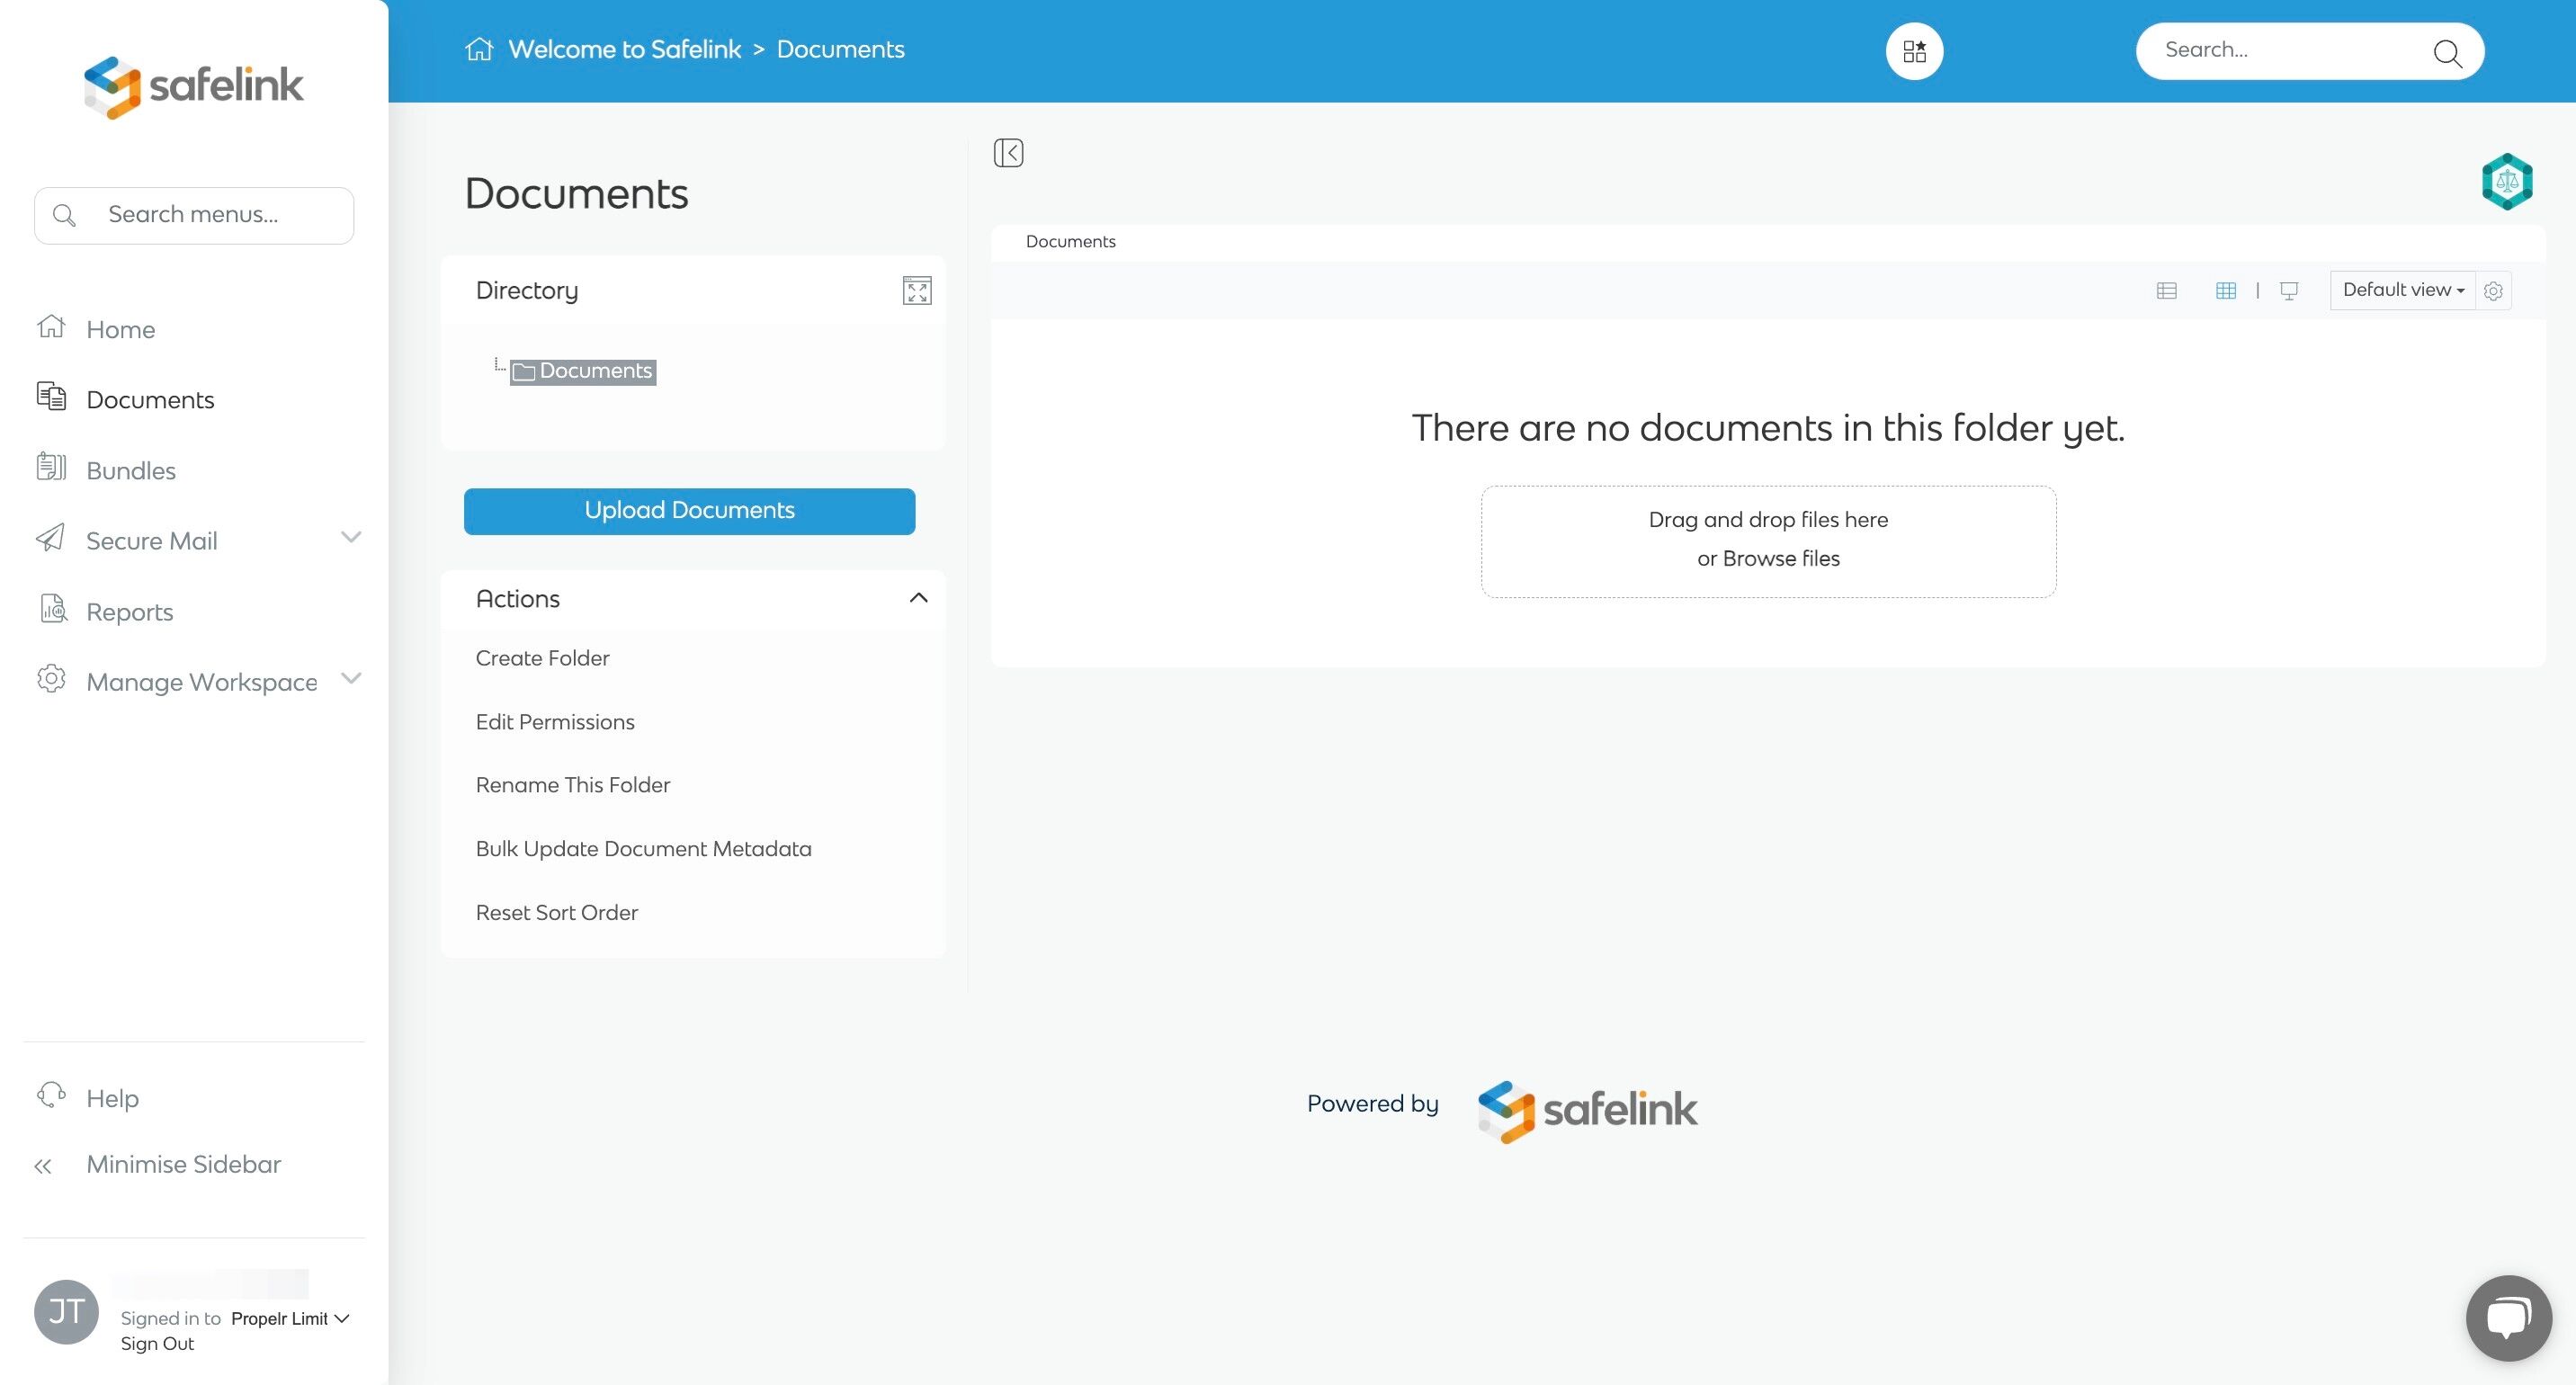Image resolution: width=2576 pixels, height=1385 pixels.
Task: Select Documents folder in directory tree
Action: point(583,372)
